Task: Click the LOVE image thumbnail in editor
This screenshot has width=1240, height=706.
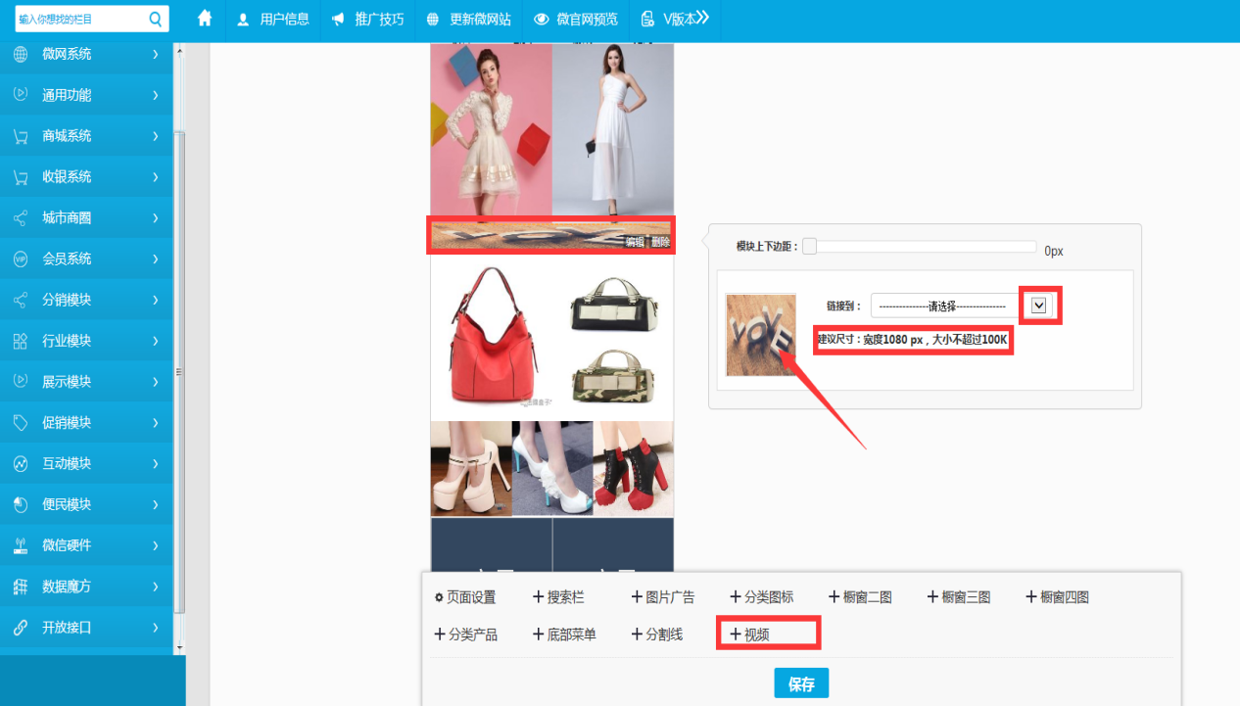Action: click(761, 335)
